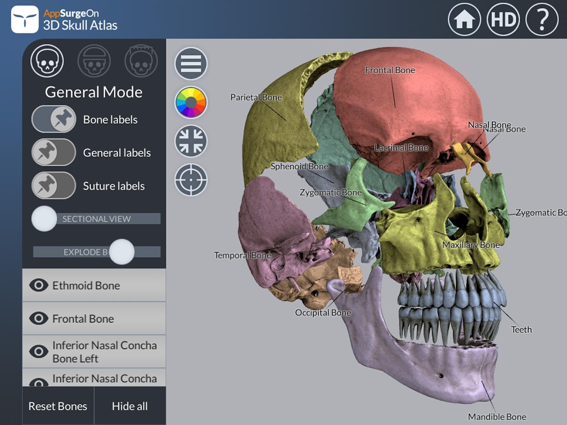
Task: Click the Reset Bones button
Action: [x=58, y=406]
